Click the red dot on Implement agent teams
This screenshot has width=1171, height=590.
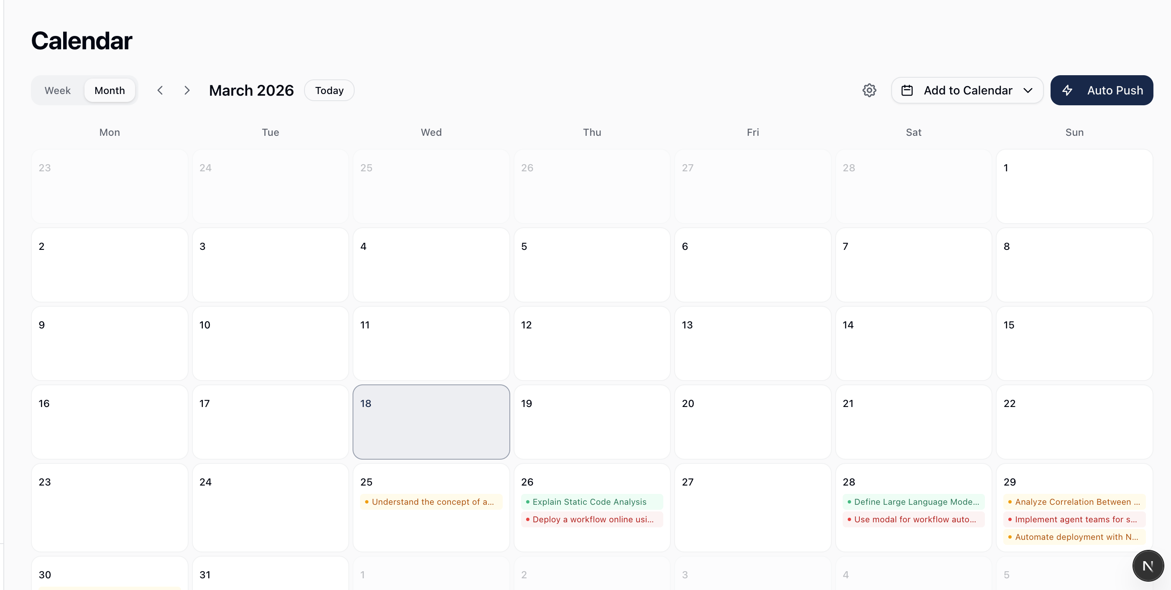[x=1010, y=519]
